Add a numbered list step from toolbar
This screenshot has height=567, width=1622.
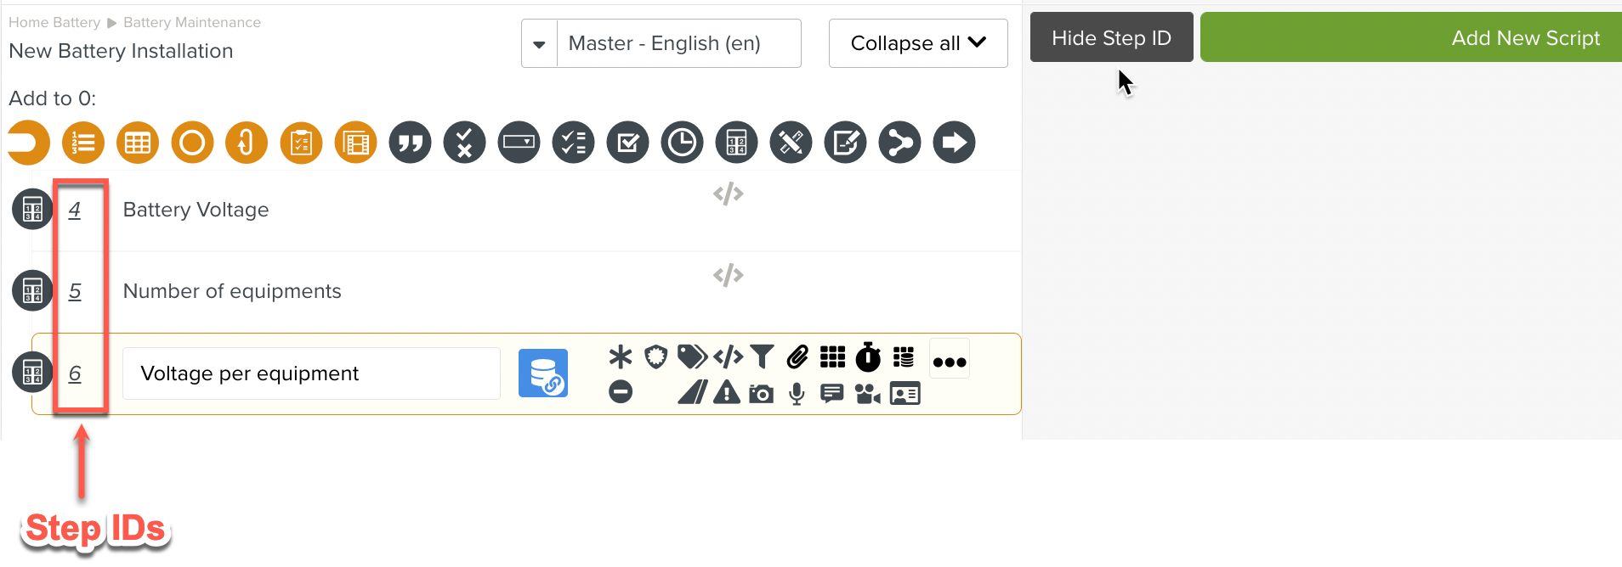[83, 143]
